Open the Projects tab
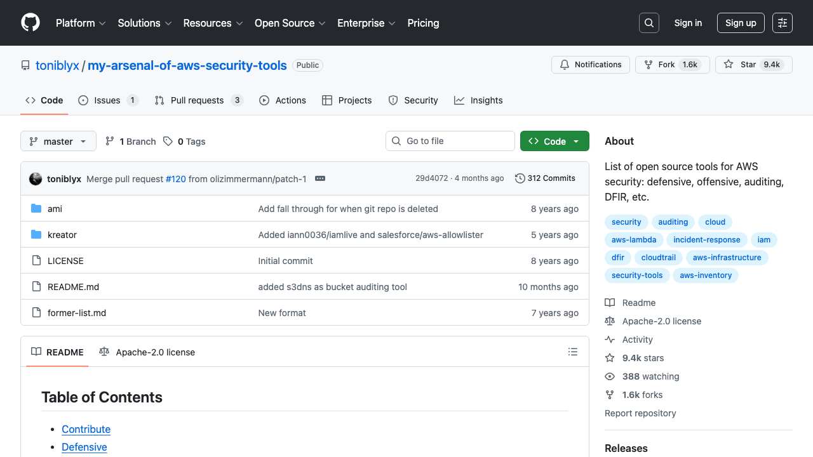This screenshot has height=457, width=813. 347,100
